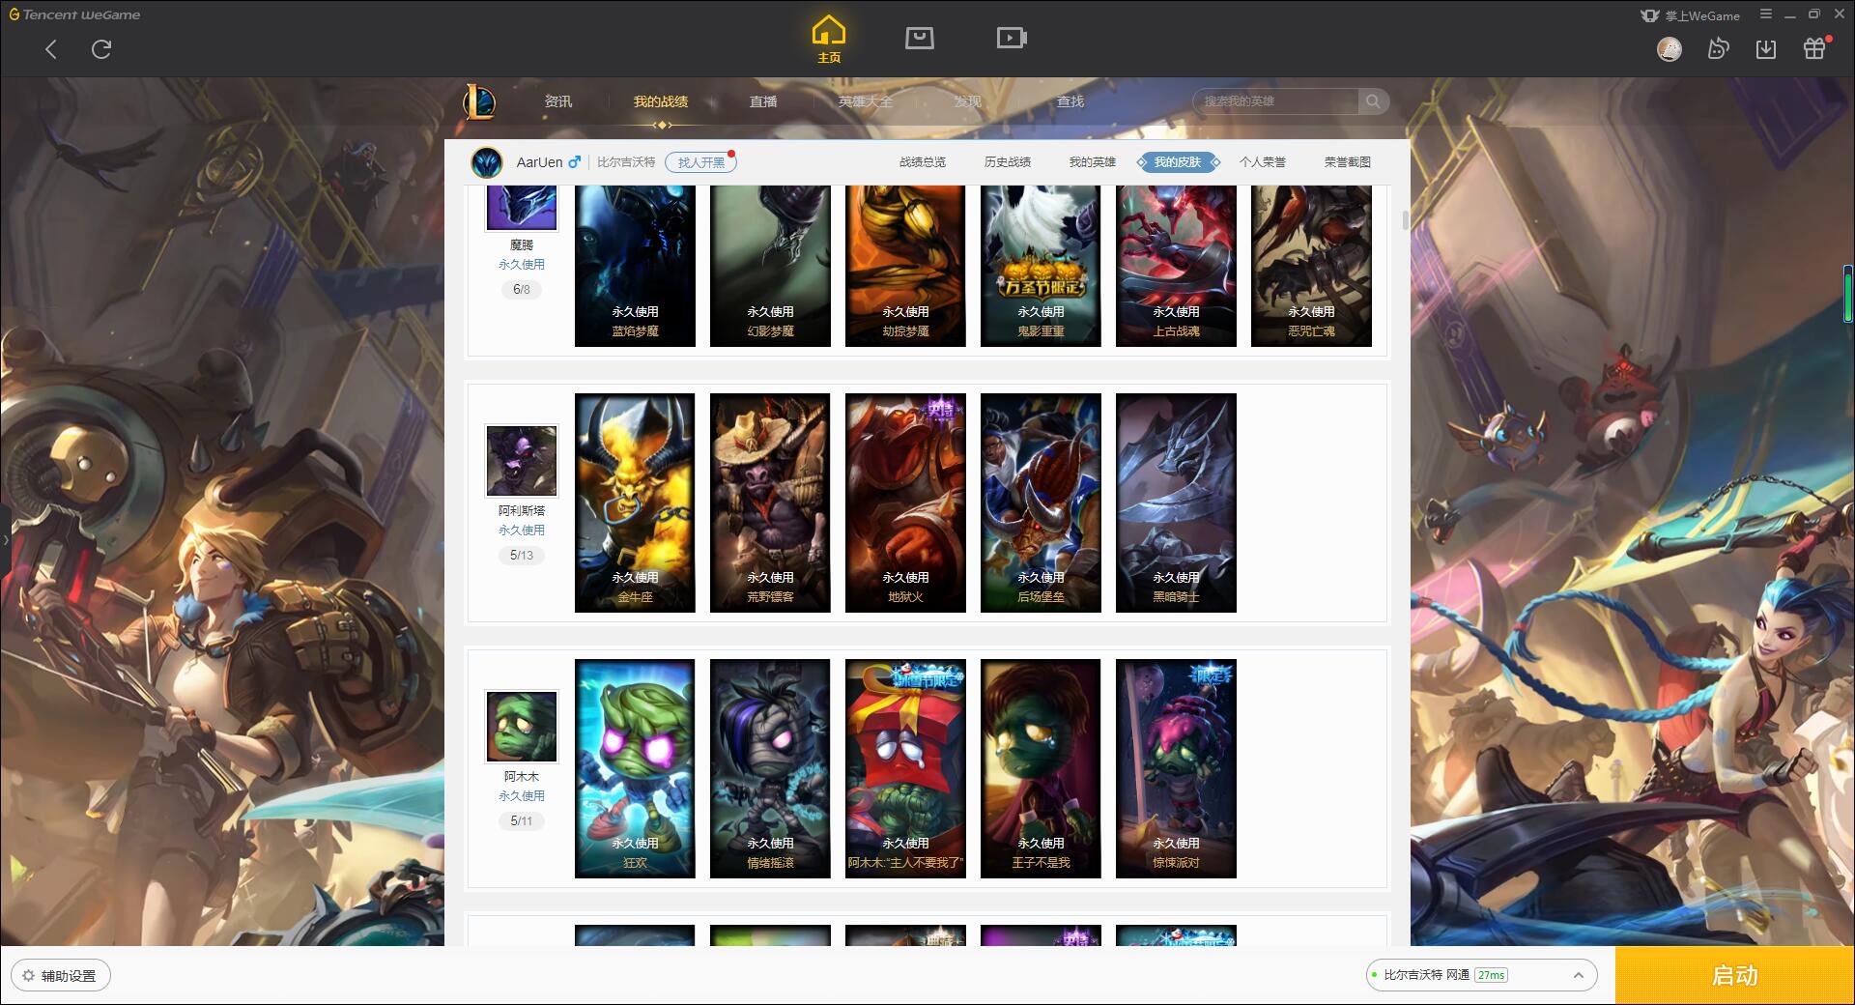
Task: Open the 鬼影重重 skin card
Action: (x=1041, y=266)
